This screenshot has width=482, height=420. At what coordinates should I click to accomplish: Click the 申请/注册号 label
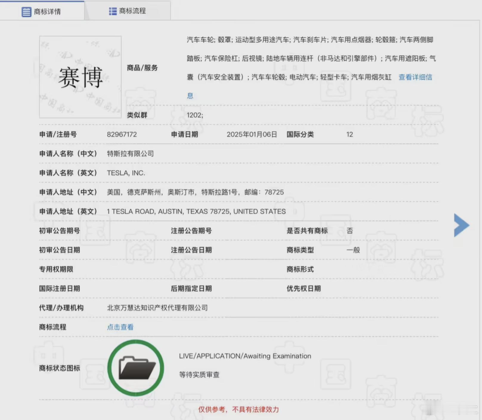pos(58,135)
